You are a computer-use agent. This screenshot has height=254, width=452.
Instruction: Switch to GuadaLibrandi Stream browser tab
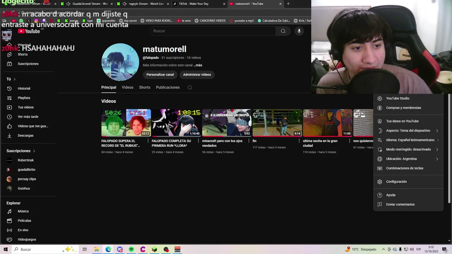pos(87,4)
